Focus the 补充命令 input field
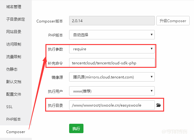 (x=112, y=63)
